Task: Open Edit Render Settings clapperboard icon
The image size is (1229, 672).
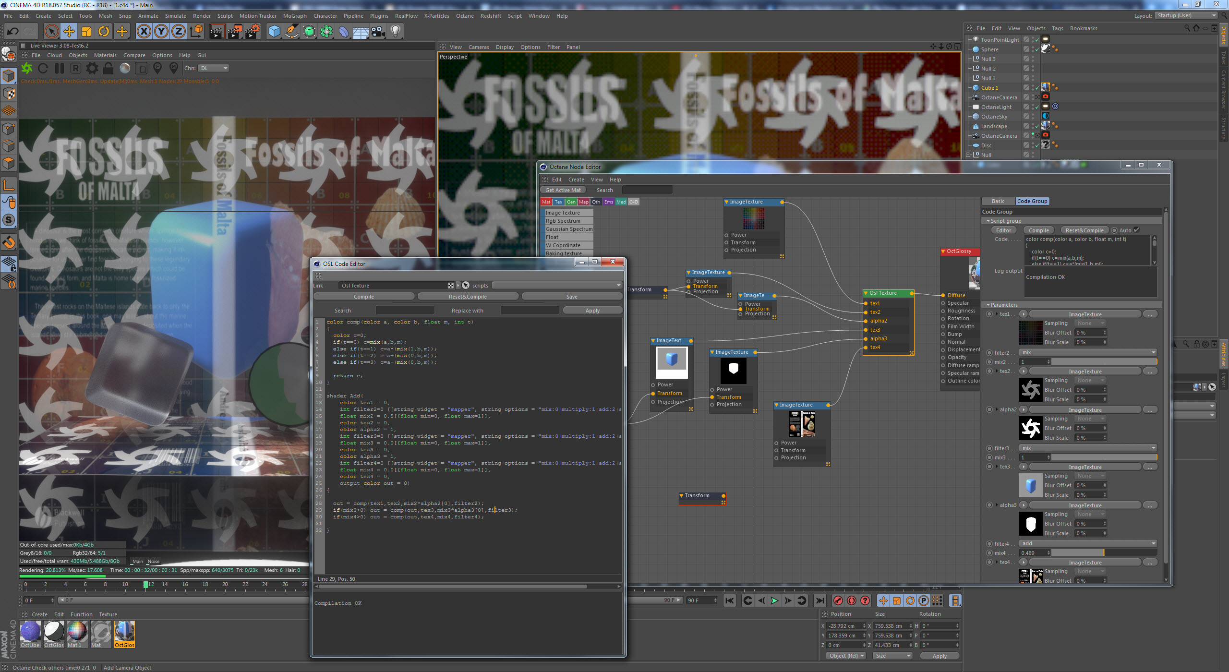Action: coord(253,32)
